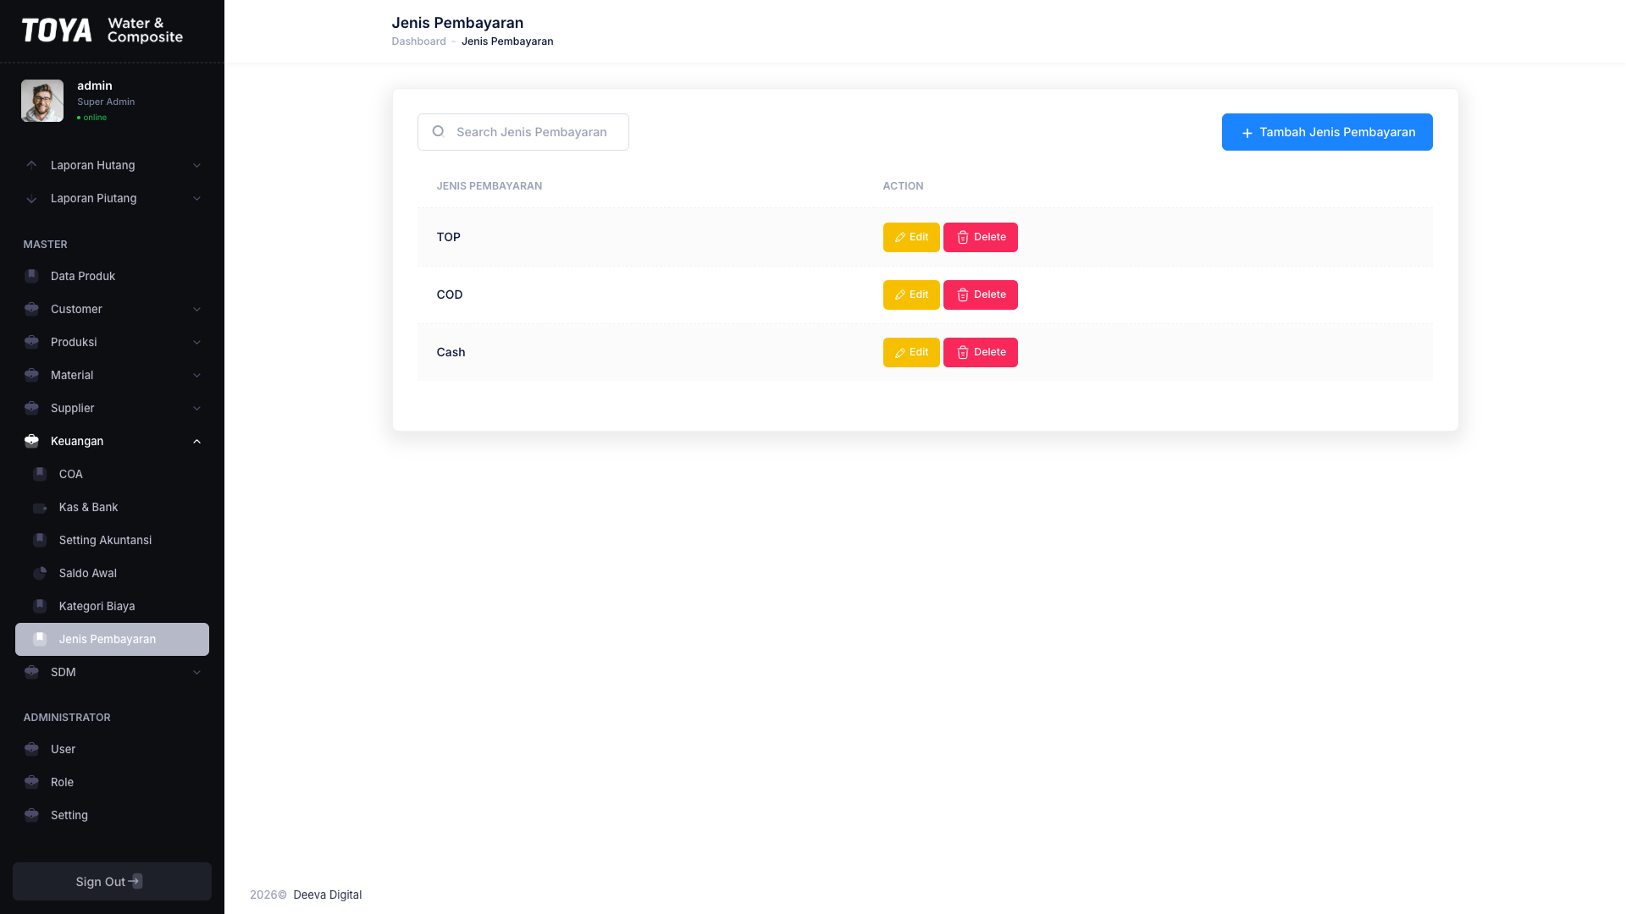Click trash icon in Cash row
The image size is (1626, 914).
click(x=963, y=353)
